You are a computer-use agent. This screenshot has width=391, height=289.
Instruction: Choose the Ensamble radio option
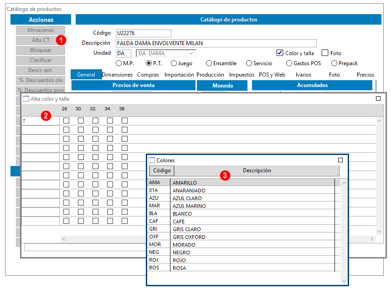209,63
